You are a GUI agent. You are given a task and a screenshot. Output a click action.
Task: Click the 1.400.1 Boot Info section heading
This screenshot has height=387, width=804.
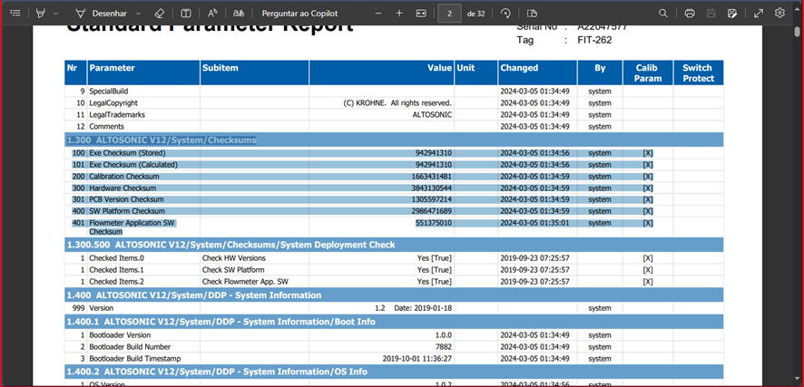click(221, 322)
